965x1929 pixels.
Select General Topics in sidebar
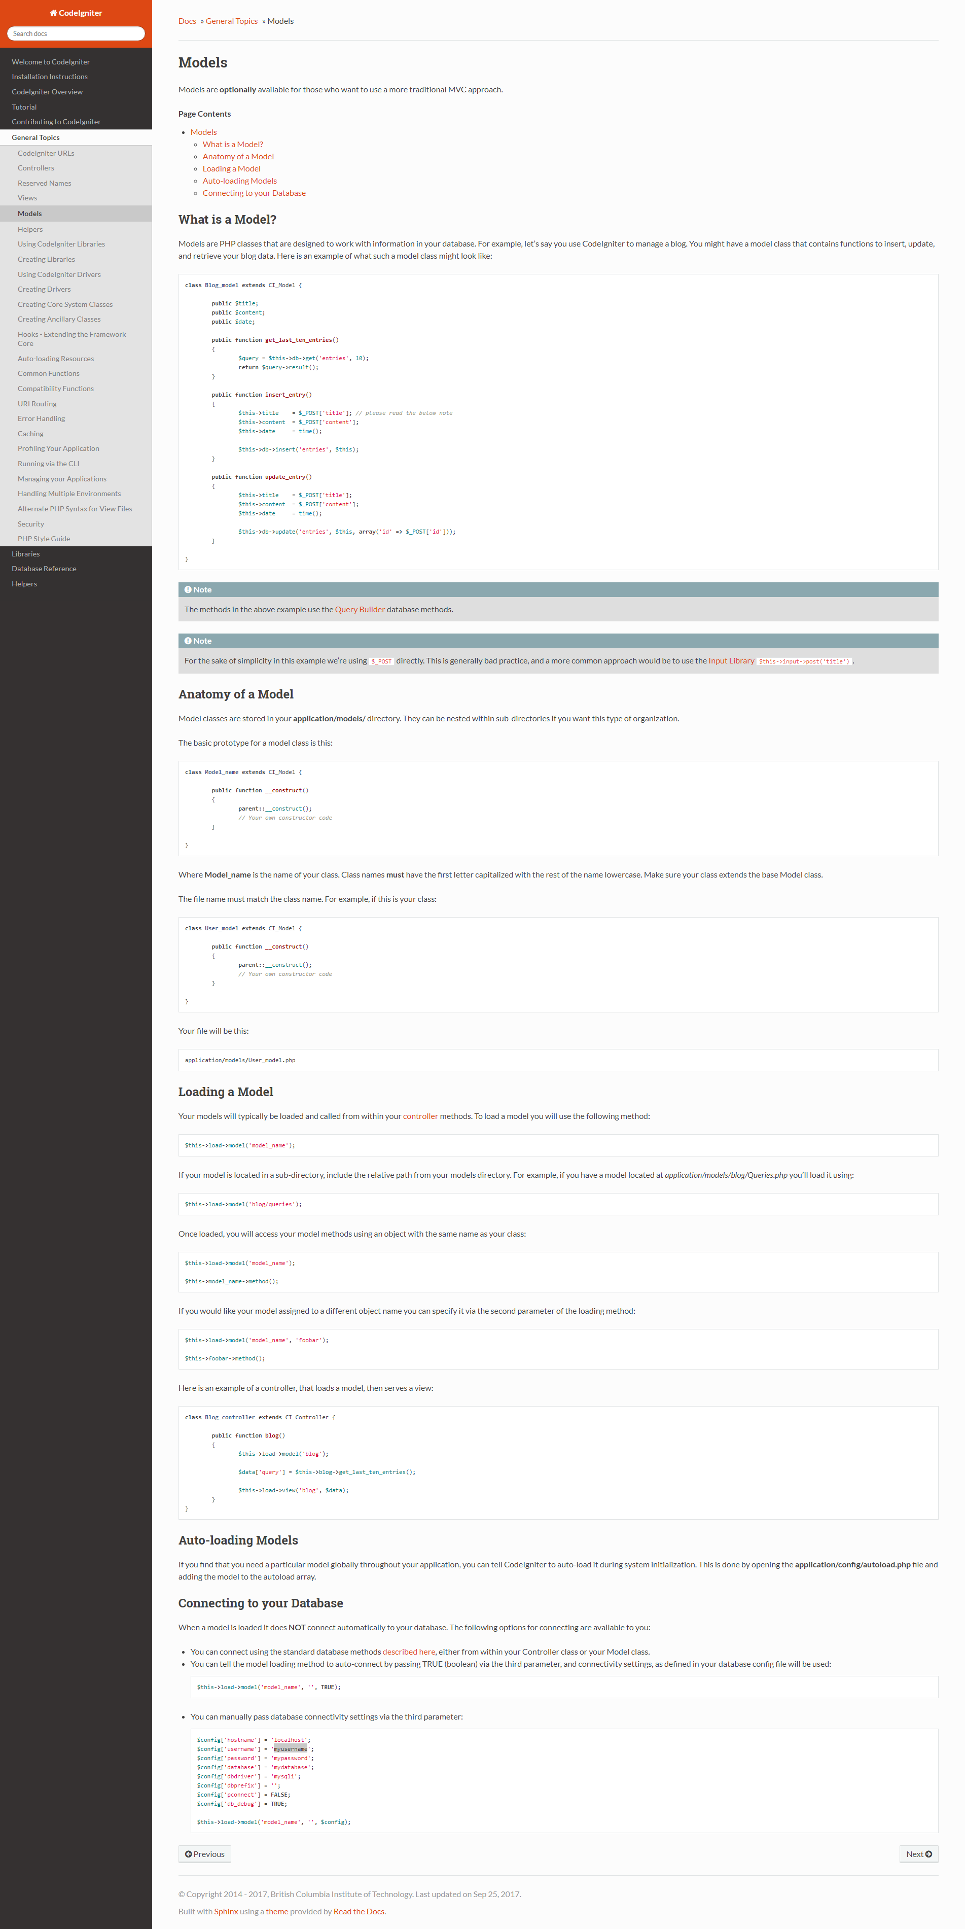pyautogui.click(x=76, y=138)
